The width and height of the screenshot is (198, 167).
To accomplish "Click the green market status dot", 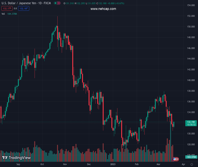I will (x=55, y=3).
